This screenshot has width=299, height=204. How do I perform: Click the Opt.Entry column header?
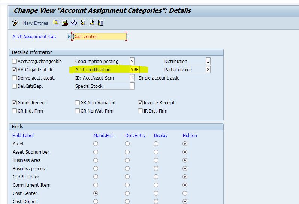coord(135,136)
